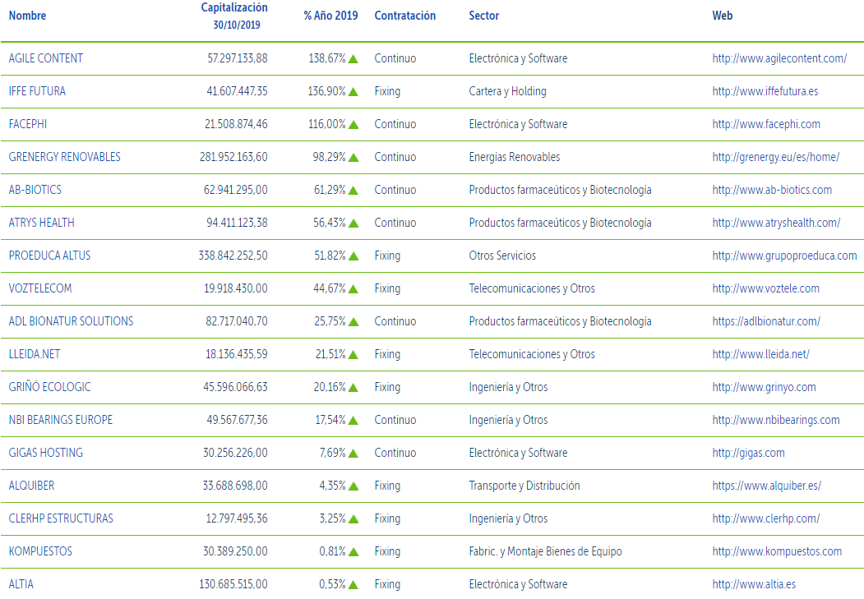Open the KOMPUESTOS company link
Image resolution: width=864 pixels, height=599 pixels.
40,551
